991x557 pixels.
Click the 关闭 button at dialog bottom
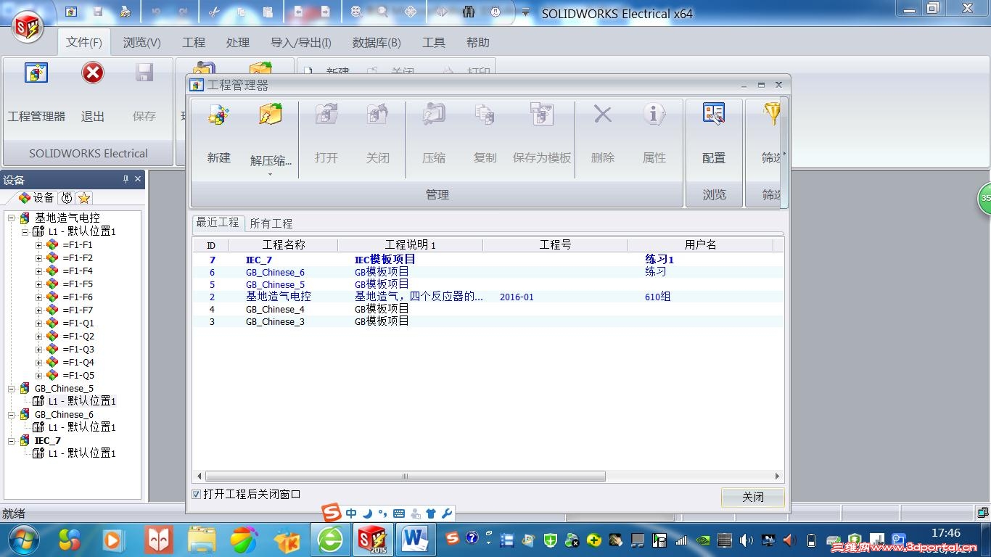753,497
